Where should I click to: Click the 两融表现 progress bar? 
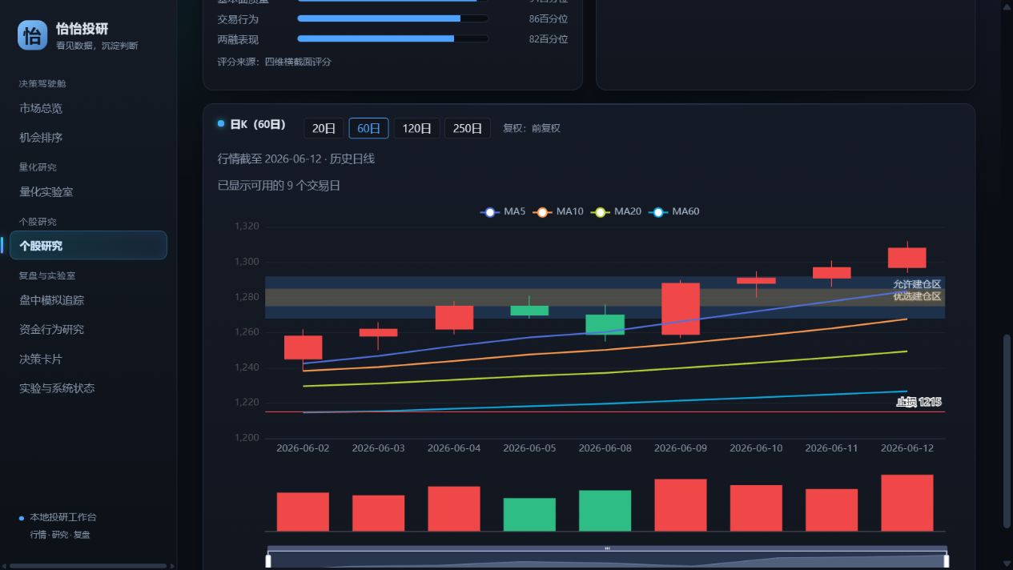(392, 38)
